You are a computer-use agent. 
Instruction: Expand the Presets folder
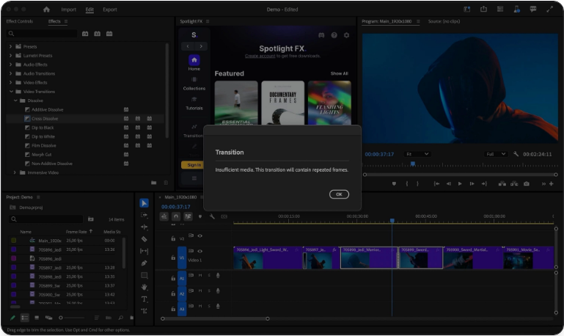pos(11,46)
